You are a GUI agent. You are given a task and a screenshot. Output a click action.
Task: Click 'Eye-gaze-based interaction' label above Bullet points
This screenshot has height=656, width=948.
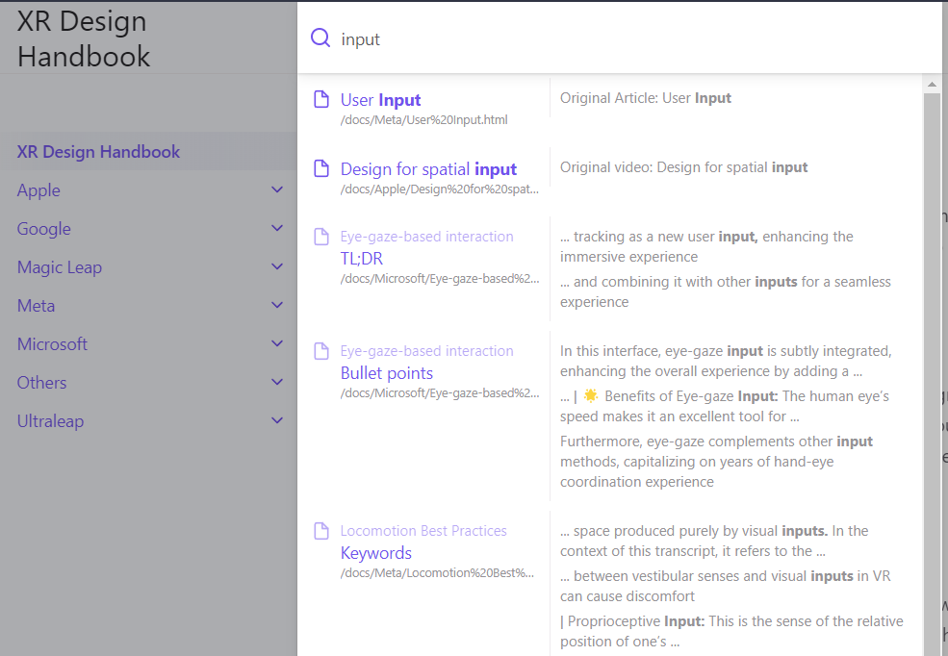426,351
